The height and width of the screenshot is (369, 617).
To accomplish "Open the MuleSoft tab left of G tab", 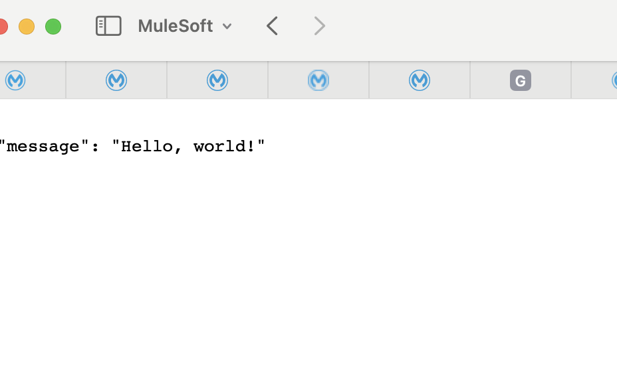I will pos(420,80).
